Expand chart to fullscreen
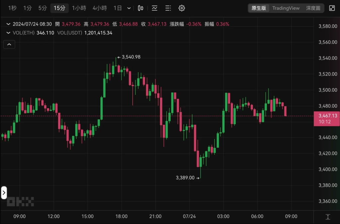The width and height of the screenshot is (340, 224). pos(332,8)
